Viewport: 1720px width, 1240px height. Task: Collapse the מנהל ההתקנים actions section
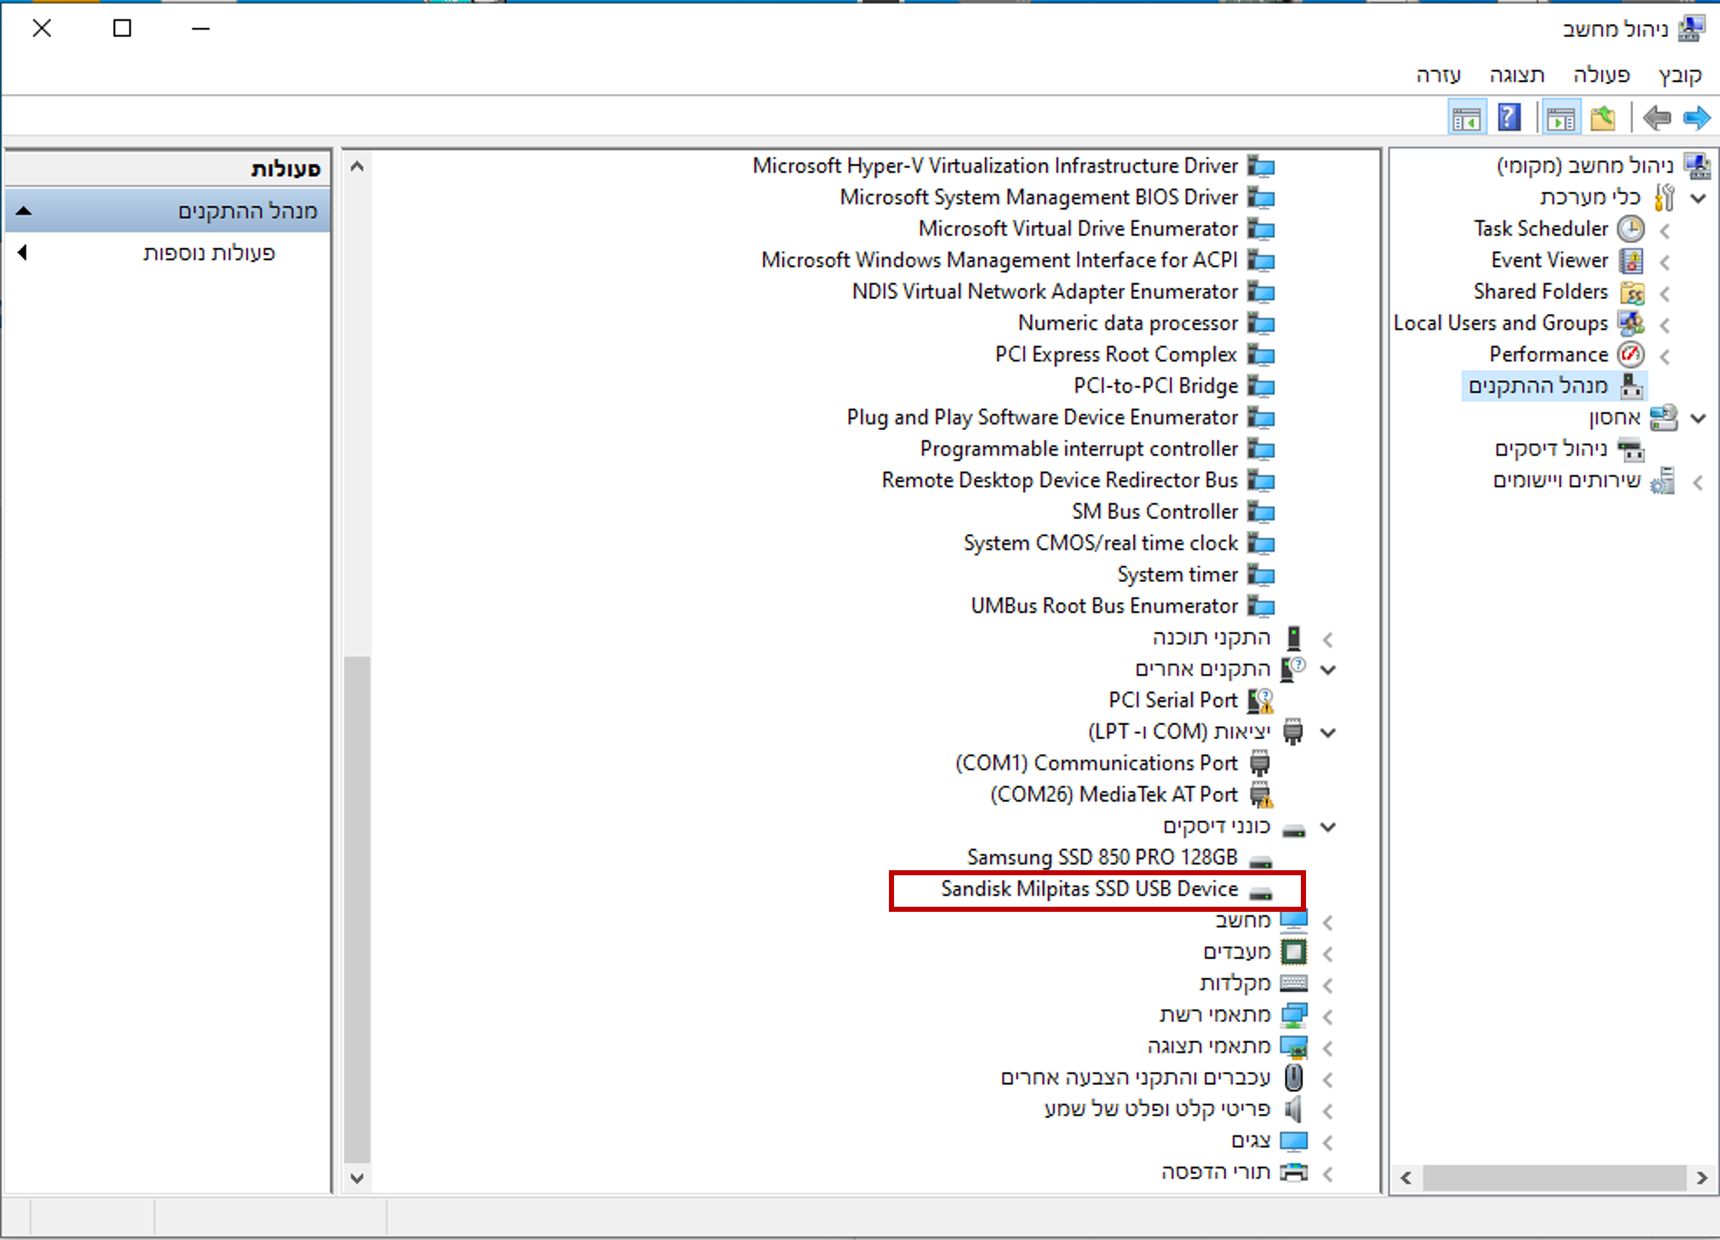pyautogui.click(x=23, y=211)
